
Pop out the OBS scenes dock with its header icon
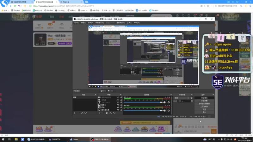point(96,95)
